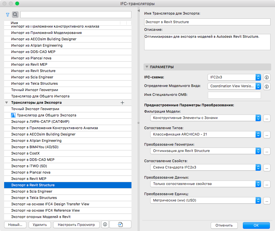Image resolution: width=275 pixels, height=231 pixels.
Task: Select Экспорт в Revit MEP
Action: pos(68,179)
